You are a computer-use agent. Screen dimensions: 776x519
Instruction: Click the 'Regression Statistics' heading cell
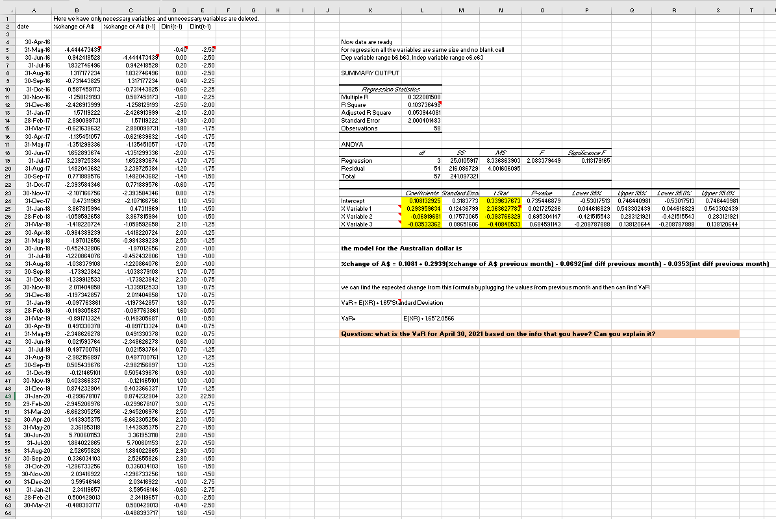pos(391,90)
